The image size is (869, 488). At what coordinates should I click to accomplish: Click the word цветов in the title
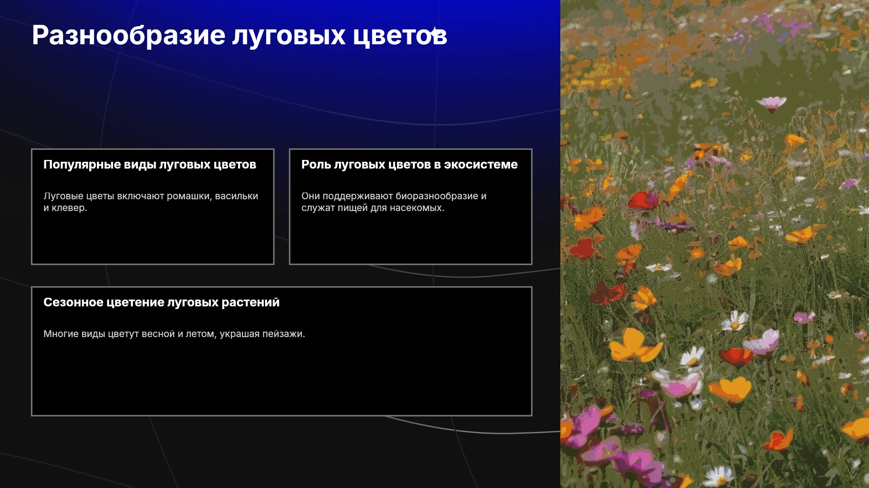pos(400,35)
